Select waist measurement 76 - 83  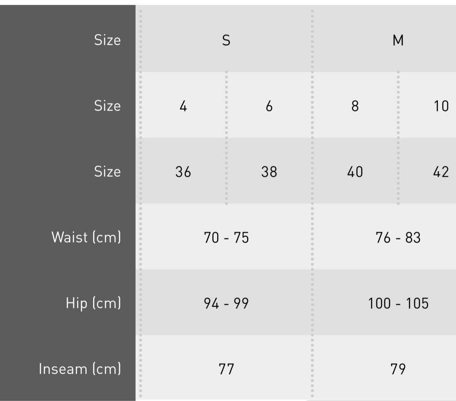tap(398, 238)
